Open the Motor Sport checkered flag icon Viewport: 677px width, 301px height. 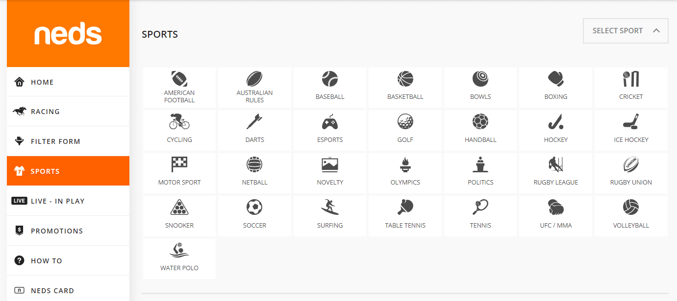pyautogui.click(x=179, y=163)
